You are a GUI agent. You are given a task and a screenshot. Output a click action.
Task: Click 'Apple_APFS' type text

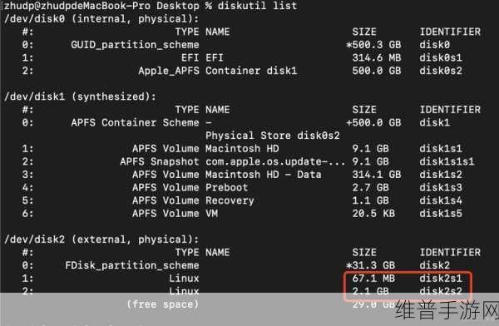[x=169, y=71]
